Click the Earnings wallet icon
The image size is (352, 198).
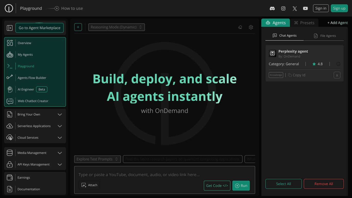pyautogui.click(x=10, y=178)
